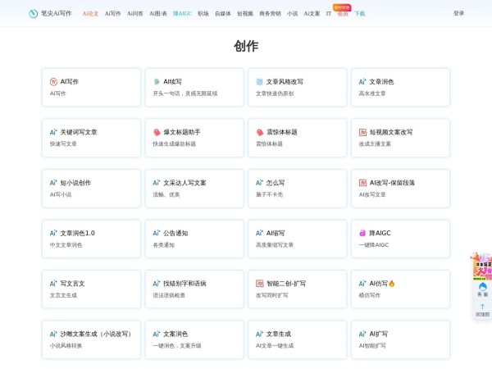Click the 登录 login button
Screen dimensions: 492x369
458,14
